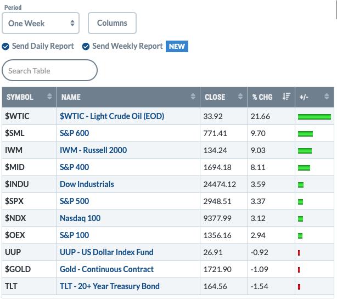The height and width of the screenshot is (300, 337).
Task: Toggle the Send Weekly Report checkbox
Action: point(86,47)
